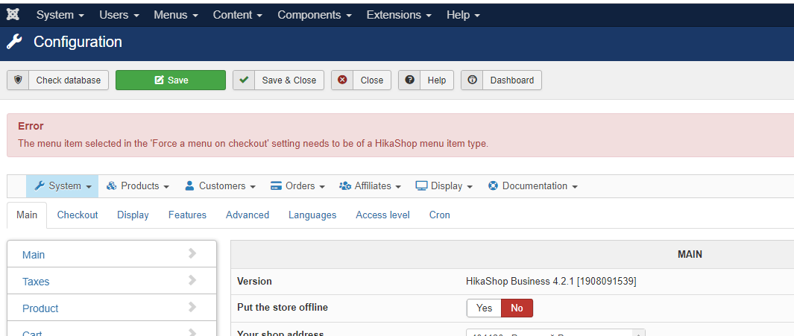
Task: Open the top Help dropdown menu
Action: click(463, 15)
